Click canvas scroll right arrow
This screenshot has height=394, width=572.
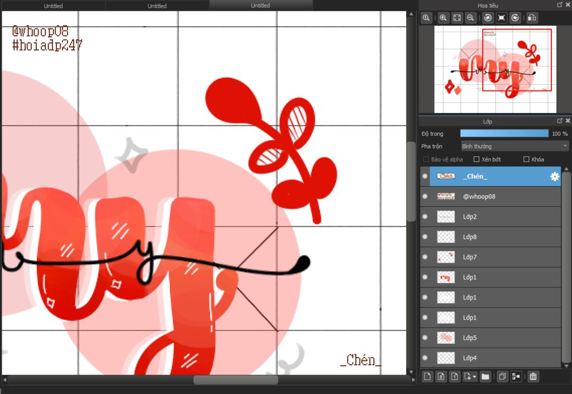coord(413,380)
